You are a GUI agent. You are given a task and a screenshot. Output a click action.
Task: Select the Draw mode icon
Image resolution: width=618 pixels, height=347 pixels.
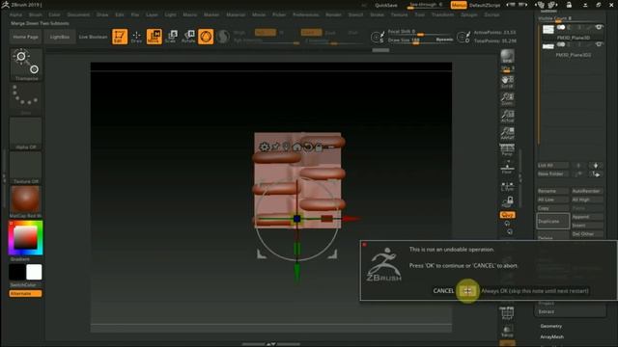point(136,37)
